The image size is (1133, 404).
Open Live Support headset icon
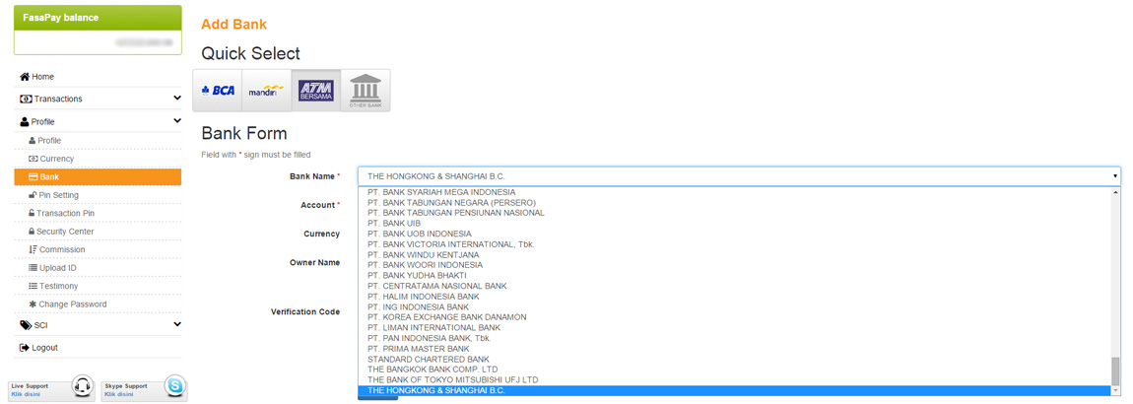pos(84,386)
